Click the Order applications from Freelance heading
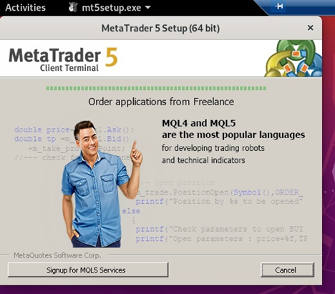The height and width of the screenshot is (294, 335). click(x=161, y=102)
